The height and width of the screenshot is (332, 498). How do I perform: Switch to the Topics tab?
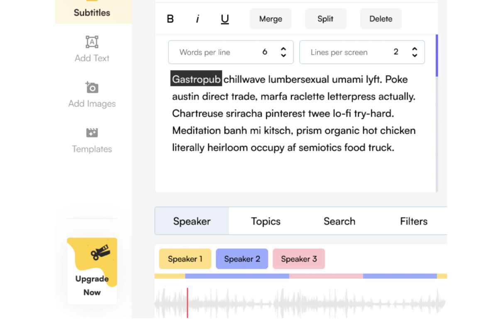point(266,221)
